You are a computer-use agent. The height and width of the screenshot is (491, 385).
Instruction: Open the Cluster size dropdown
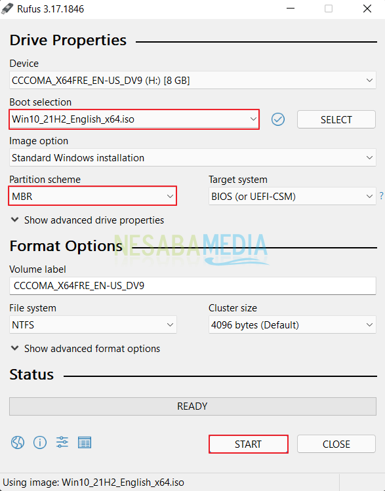[x=293, y=324]
